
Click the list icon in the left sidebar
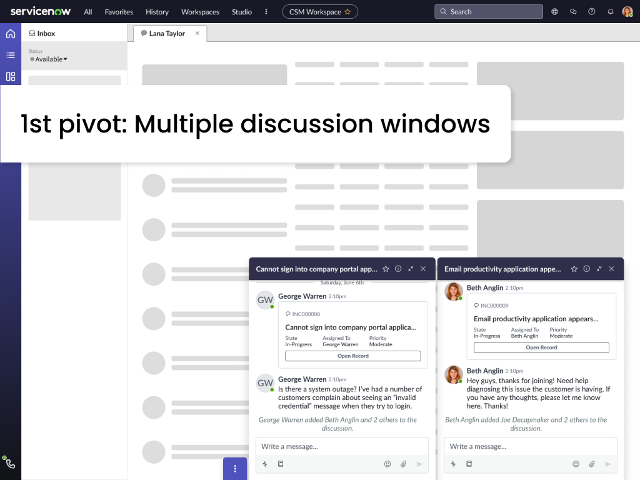tap(10, 55)
